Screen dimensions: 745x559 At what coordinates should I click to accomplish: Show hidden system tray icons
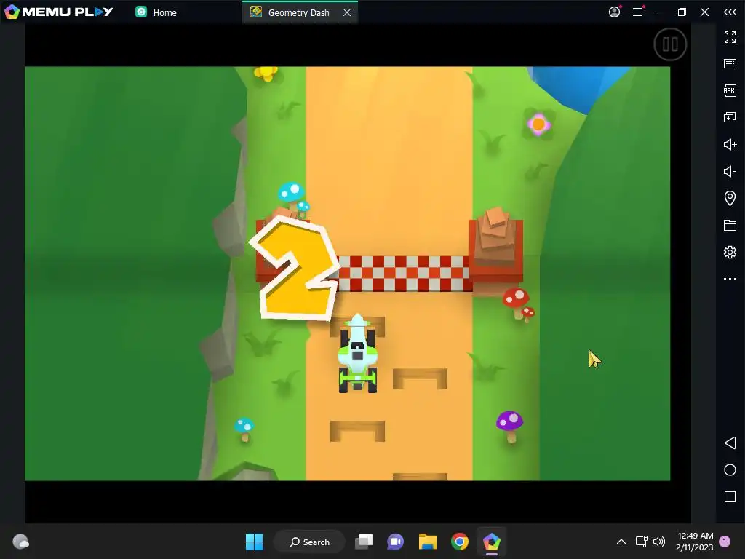pyautogui.click(x=621, y=542)
